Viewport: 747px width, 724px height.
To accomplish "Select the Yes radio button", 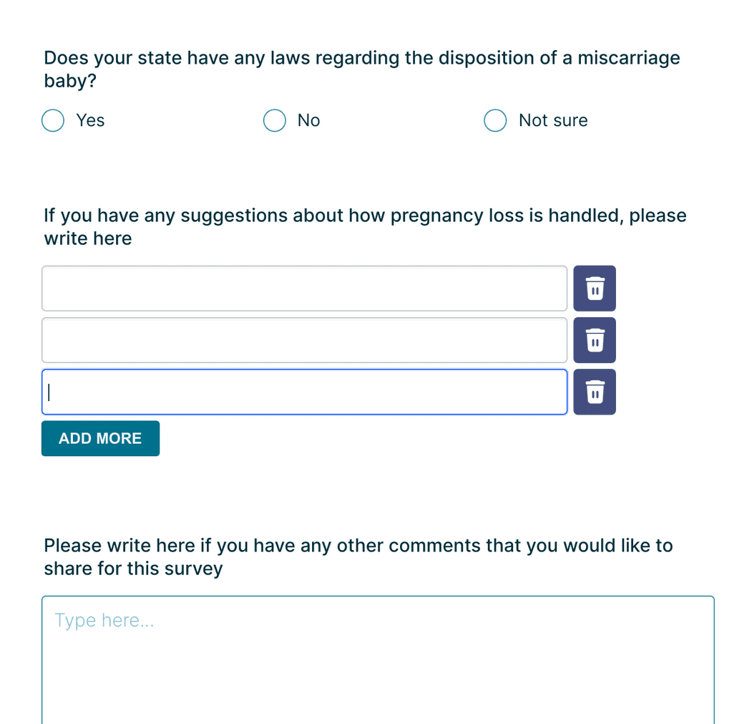I will tap(52, 120).
